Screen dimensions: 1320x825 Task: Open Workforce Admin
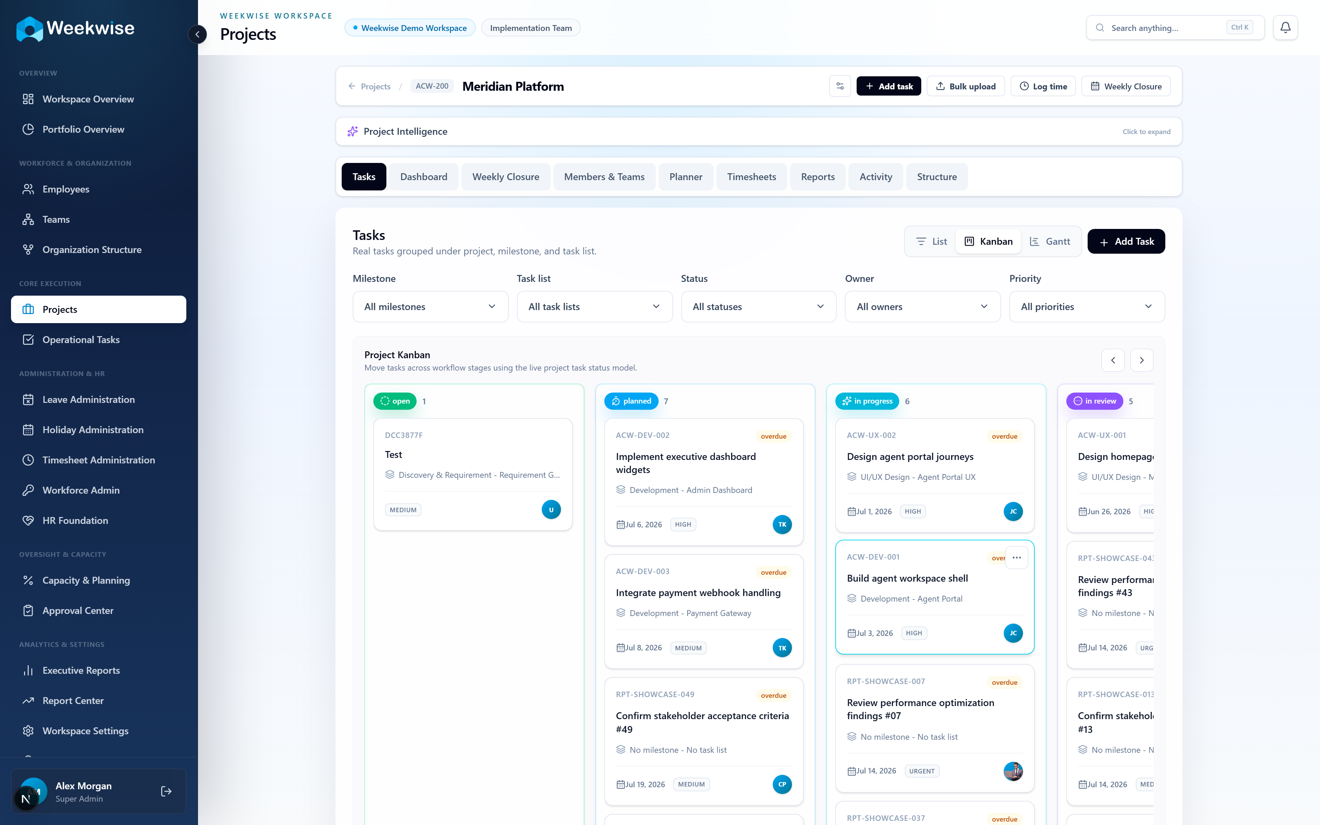[x=98, y=490]
